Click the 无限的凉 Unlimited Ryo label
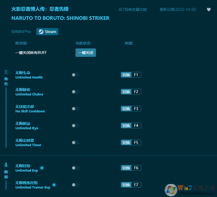217x197 pixels. [27, 126]
